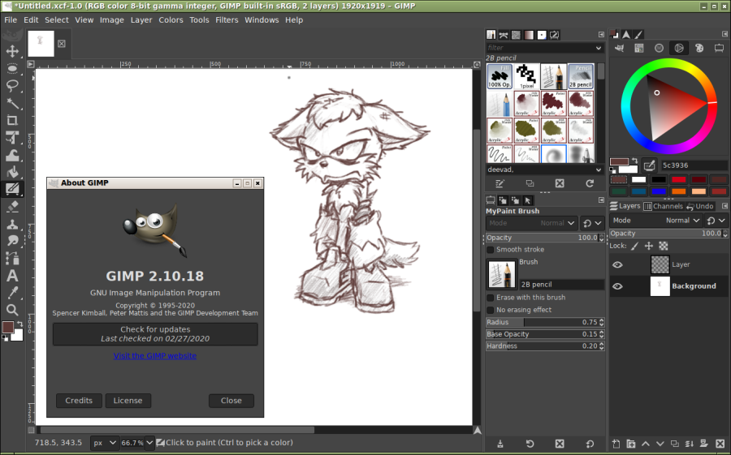Select the Unified Transform tool
Viewport: 731px width, 455px height.
click(x=12, y=137)
